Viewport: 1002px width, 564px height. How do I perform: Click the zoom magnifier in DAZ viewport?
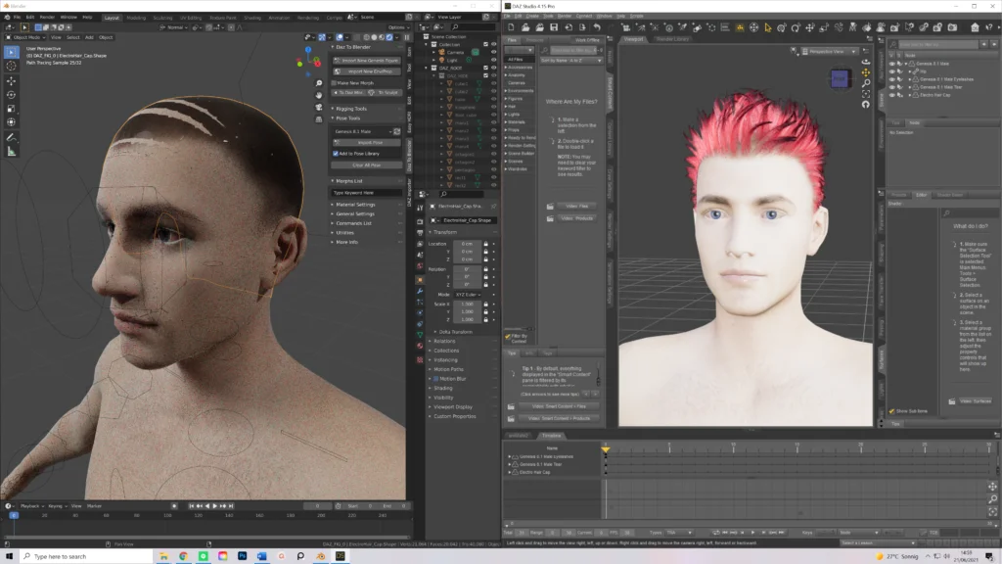point(865,83)
